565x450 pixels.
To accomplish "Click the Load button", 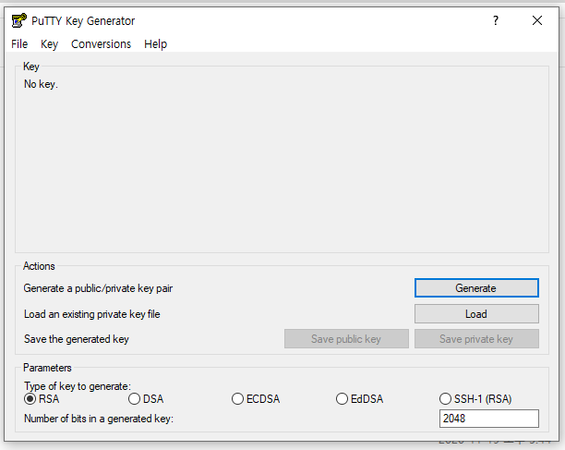I will 476,313.
